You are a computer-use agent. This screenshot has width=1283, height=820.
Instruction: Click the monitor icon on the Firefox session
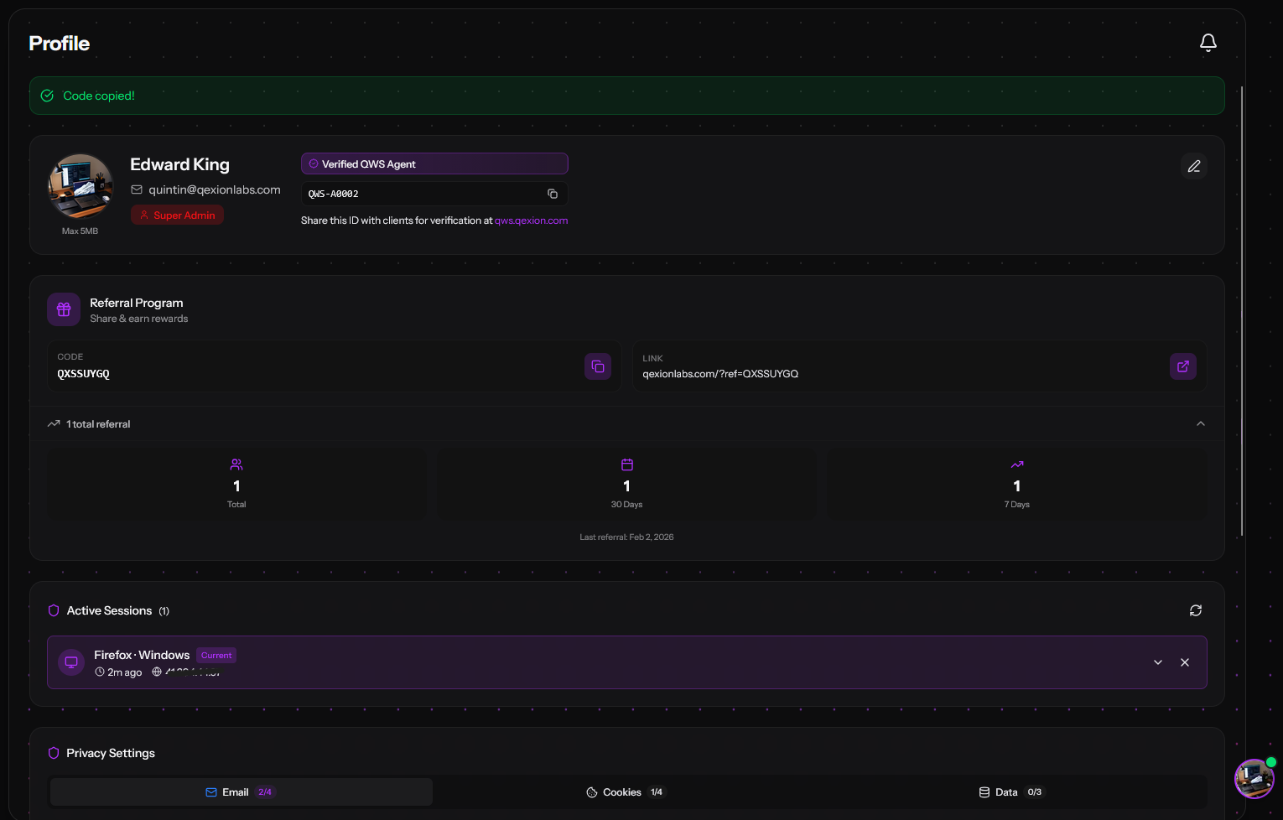pyautogui.click(x=71, y=662)
